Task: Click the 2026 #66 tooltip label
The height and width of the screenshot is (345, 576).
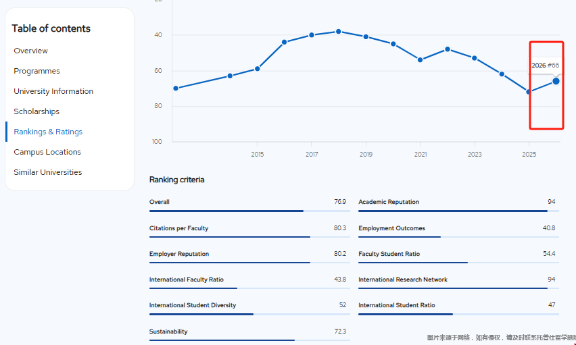Action: coord(545,65)
